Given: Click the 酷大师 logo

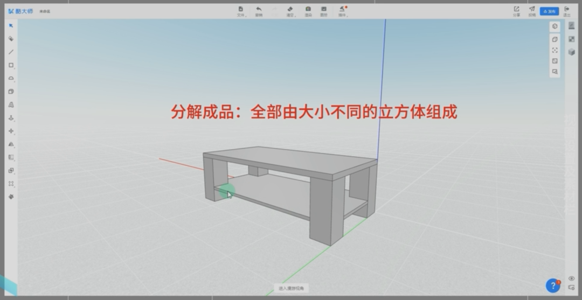Looking at the screenshot, I should 21,11.
